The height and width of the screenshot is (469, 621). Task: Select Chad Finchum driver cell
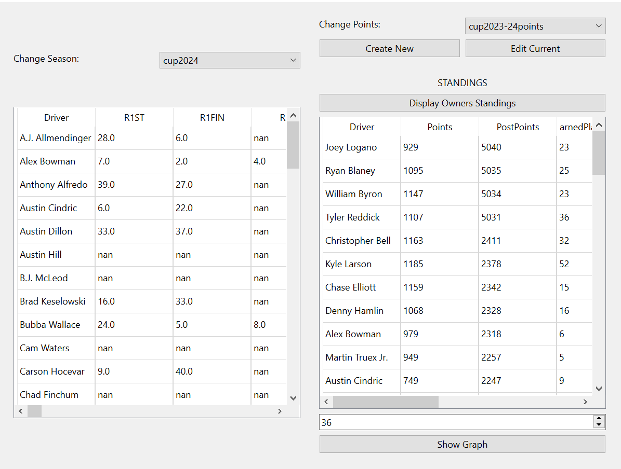pos(56,394)
